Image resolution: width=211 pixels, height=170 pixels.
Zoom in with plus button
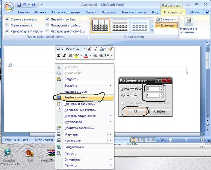click(x=203, y=140)
